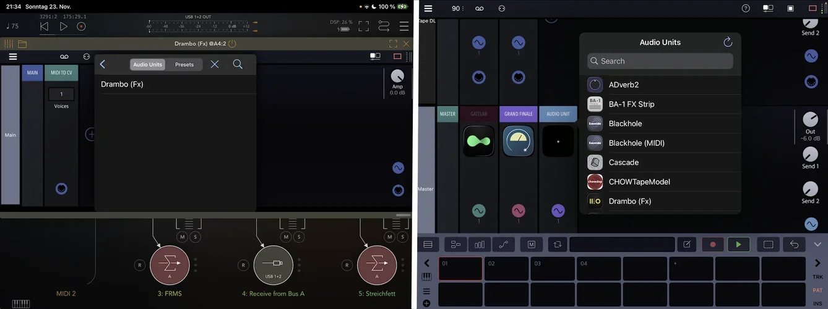Tap the tempo value 90
The width and height of the screenshot is (828, 309).
pyautogui.click(x=456, y=9)
